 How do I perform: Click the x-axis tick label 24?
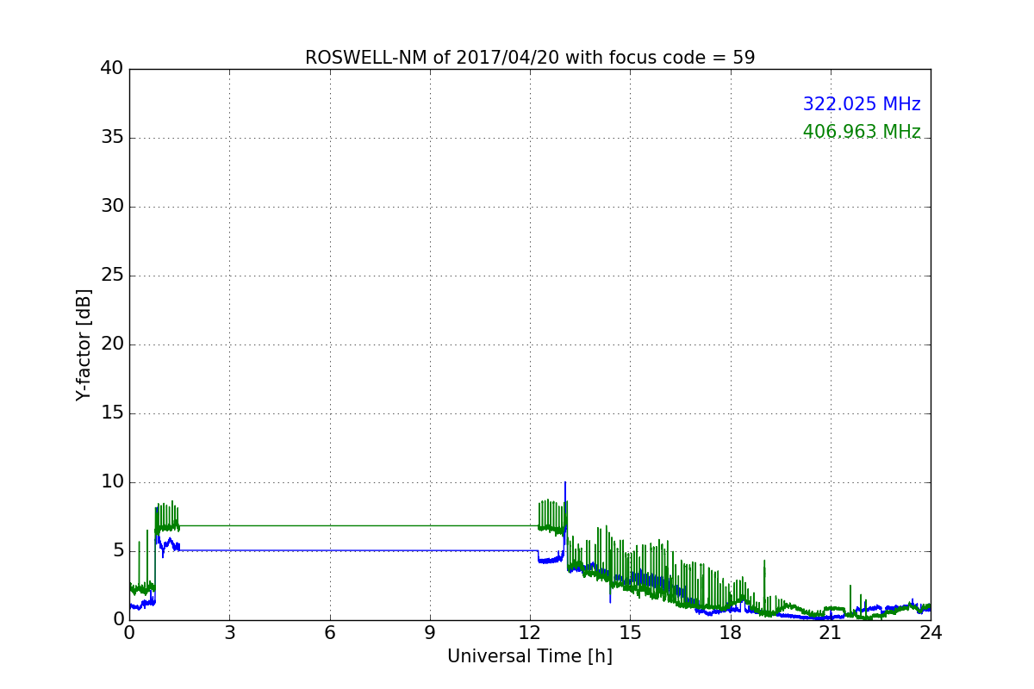tap(931, 632)
